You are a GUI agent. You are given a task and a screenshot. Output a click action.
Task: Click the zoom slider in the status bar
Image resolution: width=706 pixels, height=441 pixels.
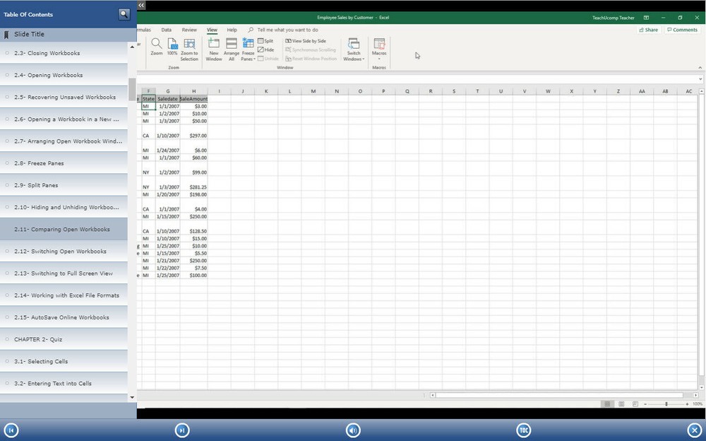(x=666, y=404)
